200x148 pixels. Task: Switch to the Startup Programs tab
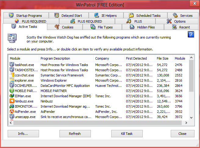pos(26,15)
